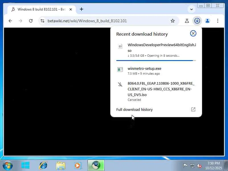Open the clock showing 7:50 PM
The height and width of the screenshot is (171, 228).
tap(213, 166)
